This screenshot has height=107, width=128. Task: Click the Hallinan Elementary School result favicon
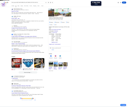(x=12, y=9)
